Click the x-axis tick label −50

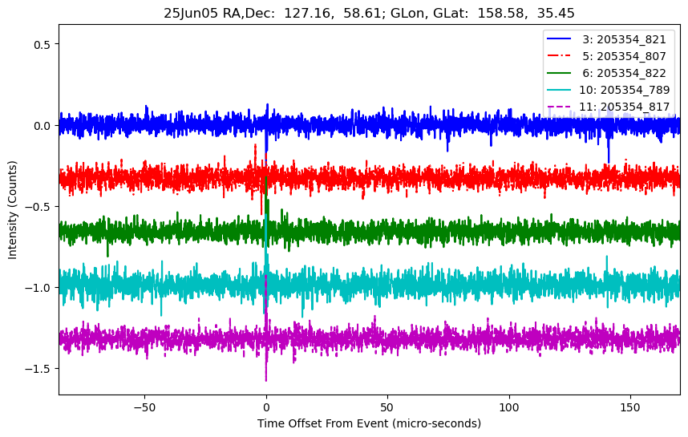144,407
